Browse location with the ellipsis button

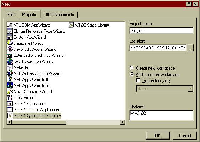coord(190,48)
